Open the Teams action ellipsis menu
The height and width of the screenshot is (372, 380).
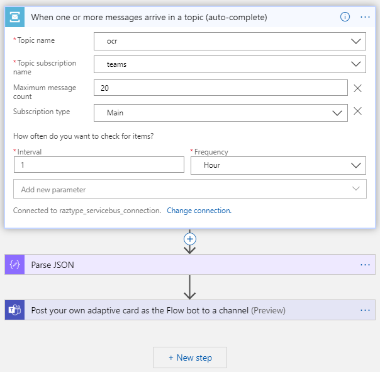(365, 310)
